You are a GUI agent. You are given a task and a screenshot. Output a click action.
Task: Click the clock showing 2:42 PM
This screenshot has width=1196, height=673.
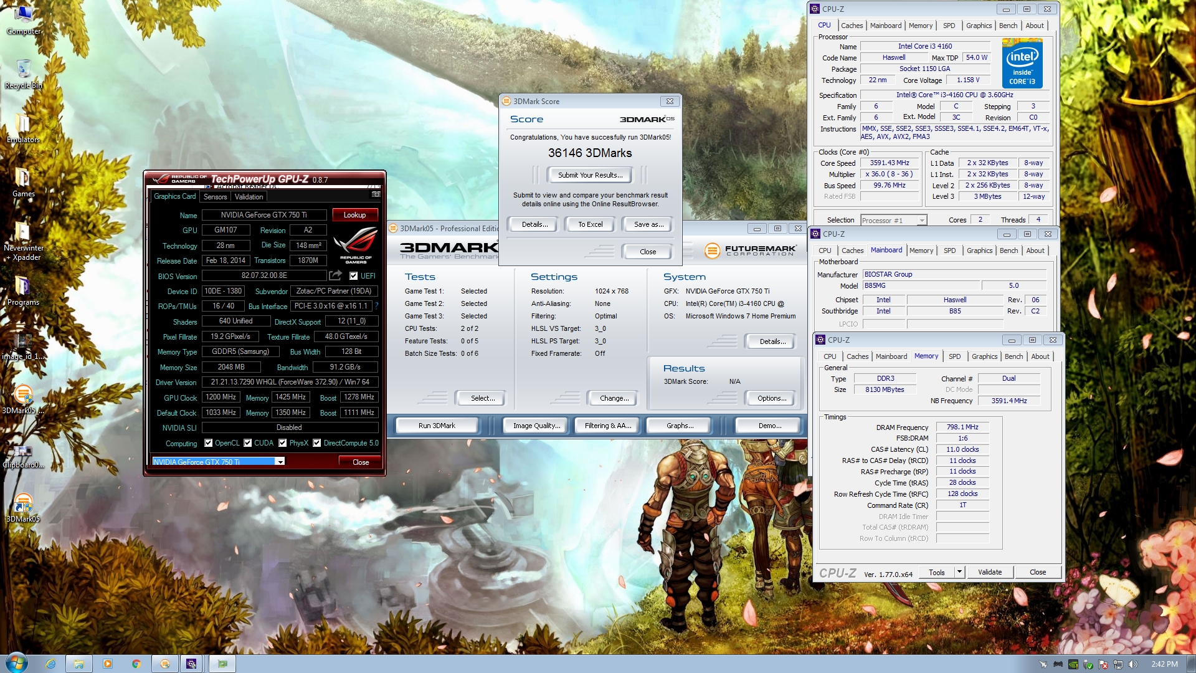pos(1164,664)
